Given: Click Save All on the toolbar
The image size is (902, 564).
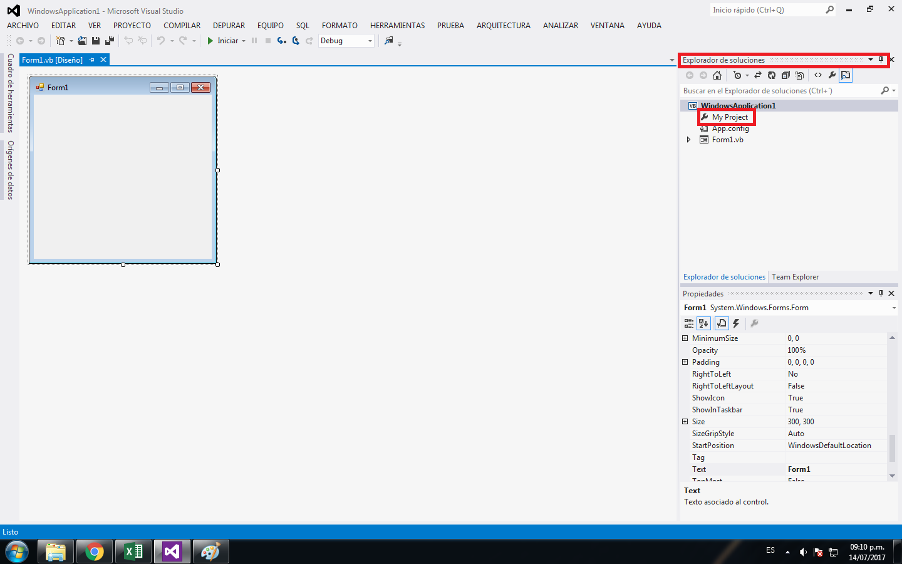Looking at the screenshot, I should 109,40.
